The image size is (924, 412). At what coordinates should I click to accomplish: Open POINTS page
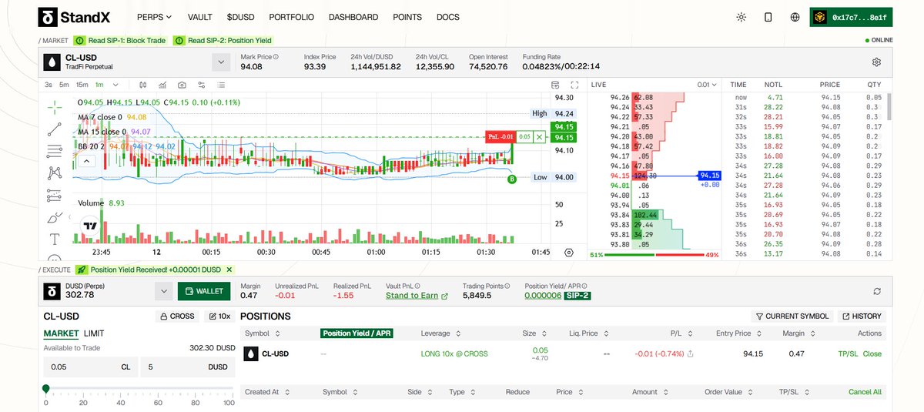[x=407, y=17]
